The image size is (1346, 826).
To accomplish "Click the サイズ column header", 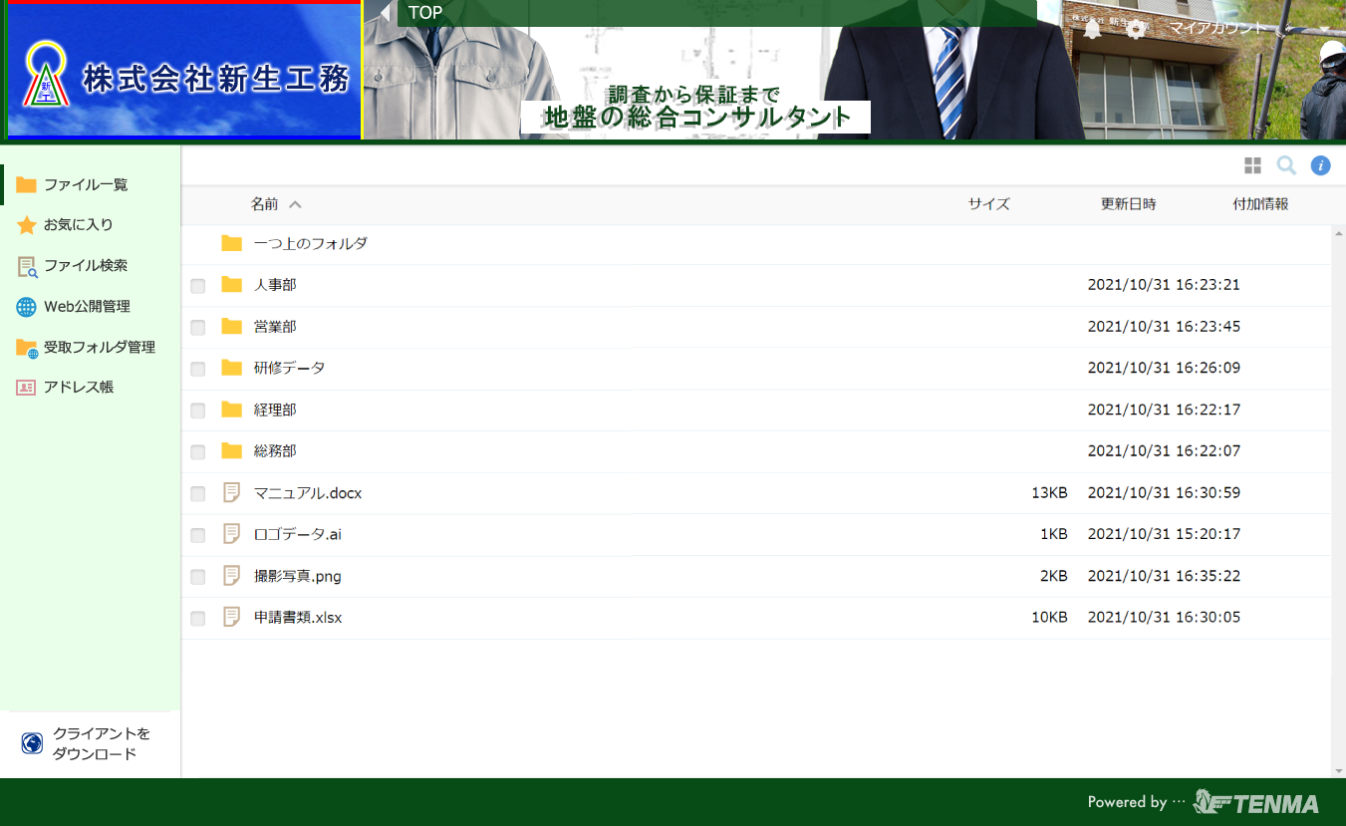I will (989, 204).
